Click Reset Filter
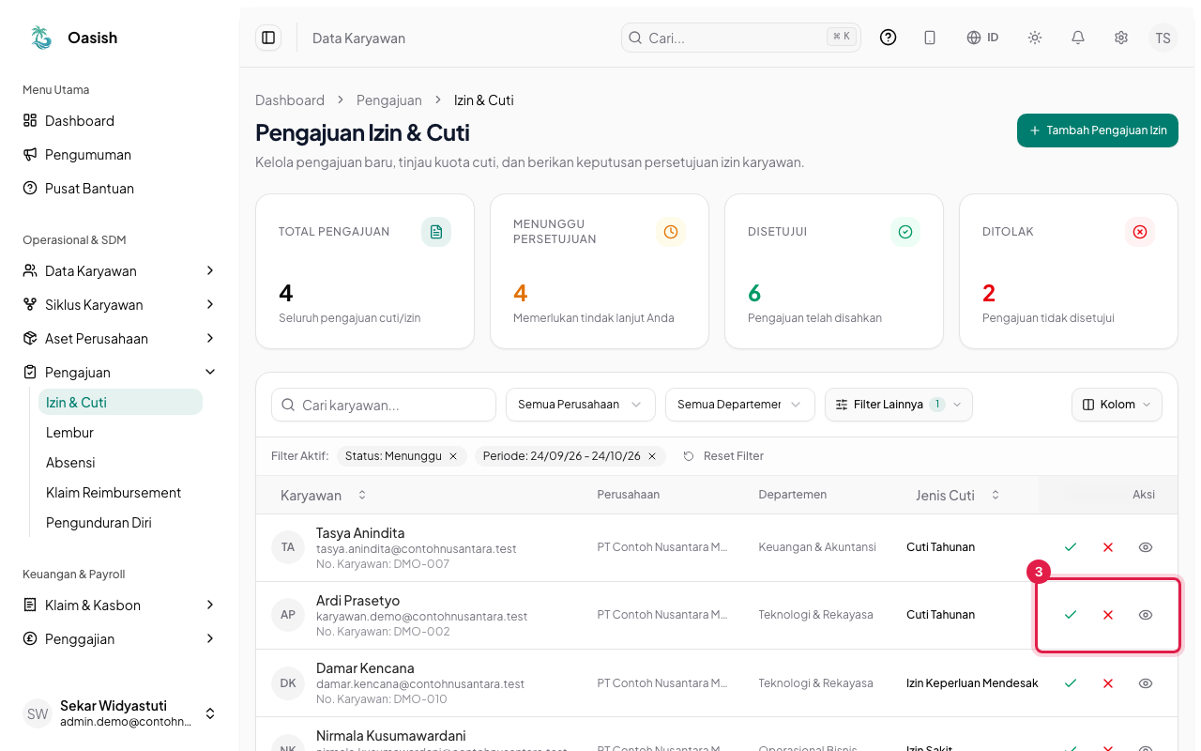 tap(723, 456)
